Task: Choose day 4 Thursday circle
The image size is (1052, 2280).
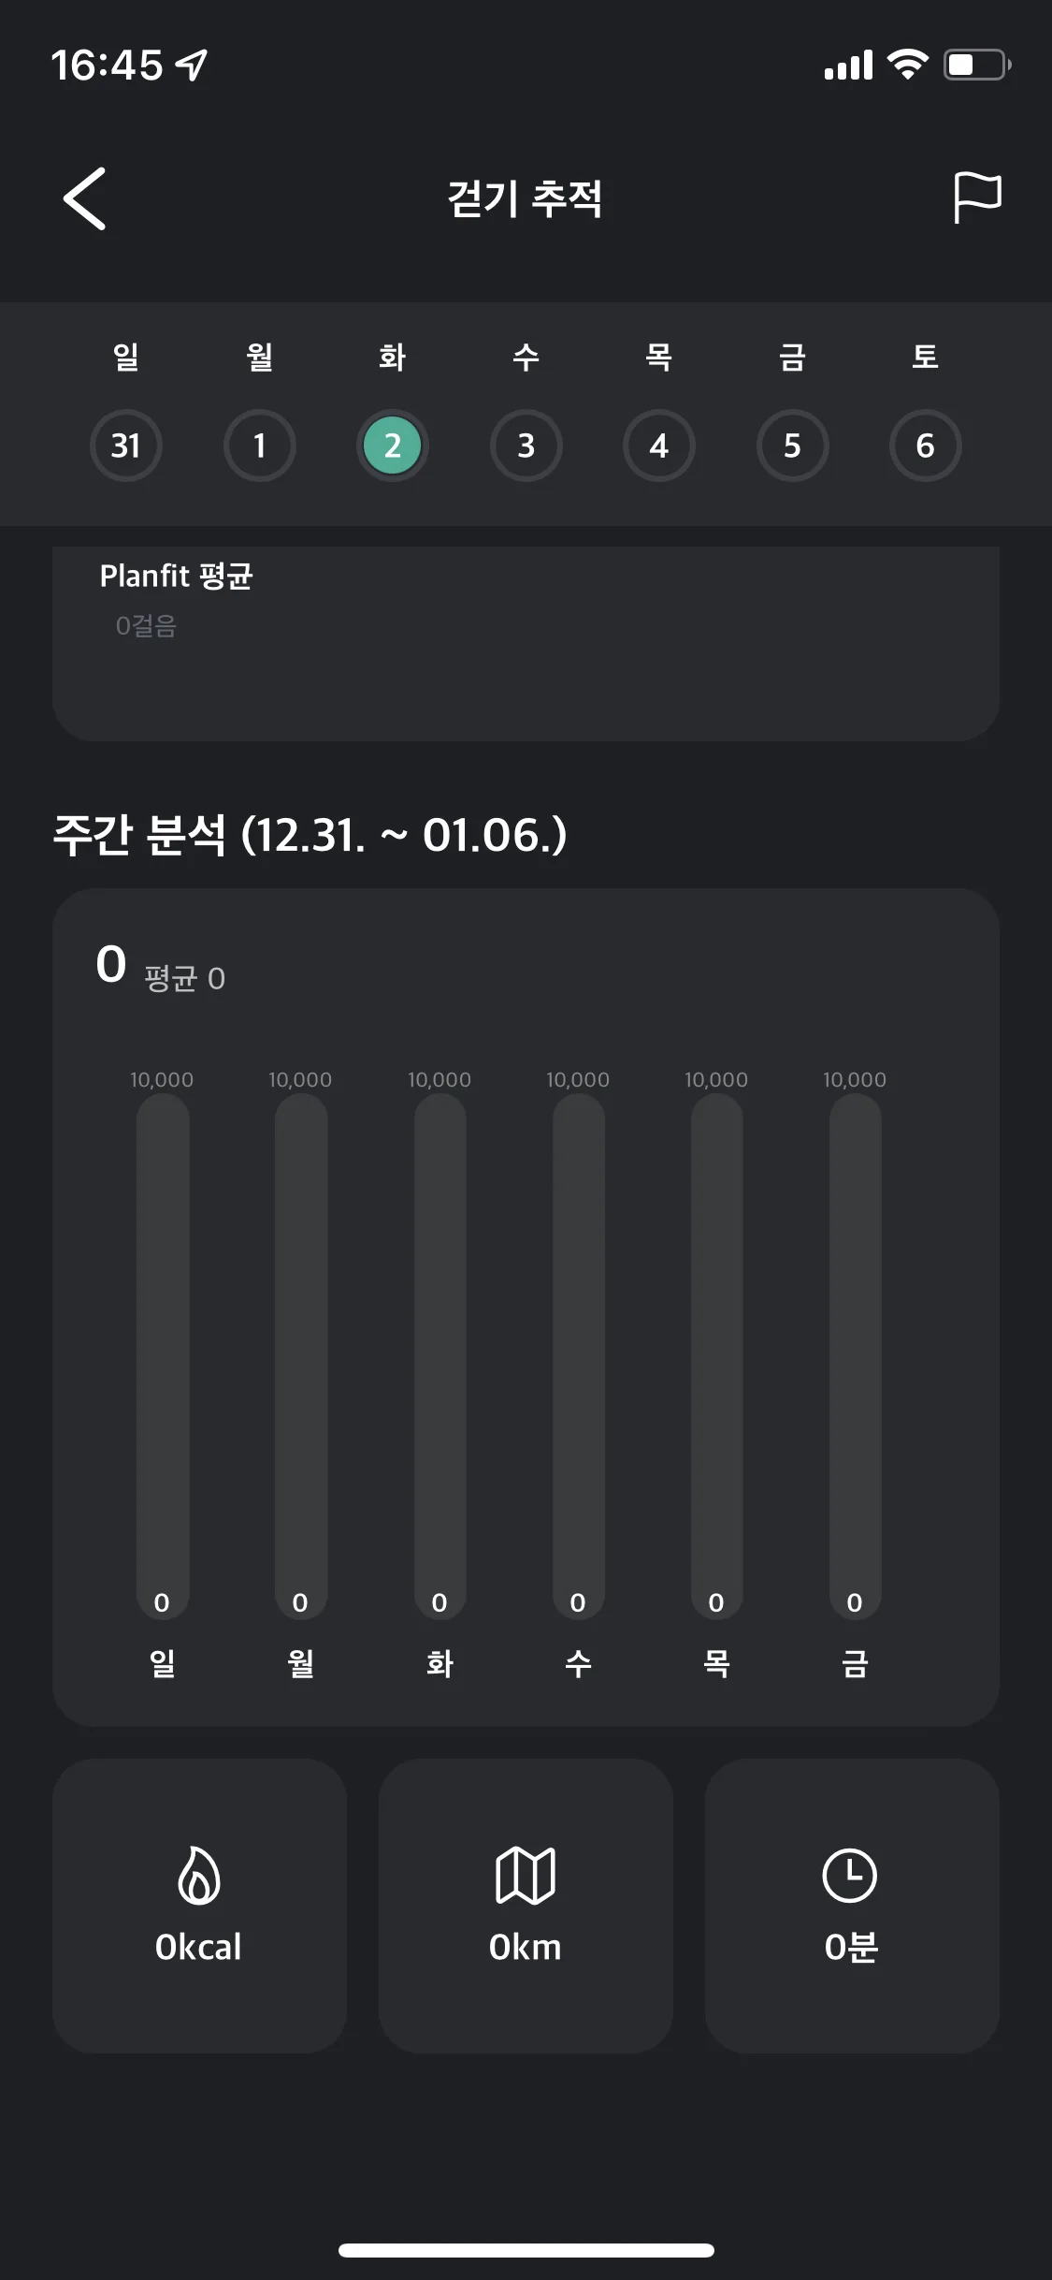Action: click(x=659, y=446)
